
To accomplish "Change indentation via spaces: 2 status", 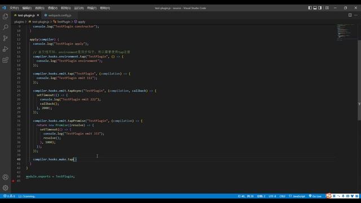I will 261,196.
